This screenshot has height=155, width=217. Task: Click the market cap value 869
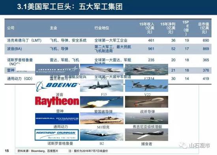206,49
